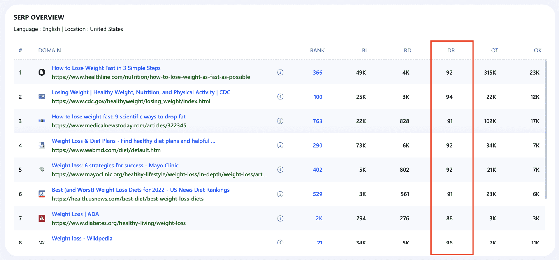Open 'Weight loss: 6 strategies for success' link
Image resolution: width=559 pixels, height=260 pixels.
click(115, 165)
